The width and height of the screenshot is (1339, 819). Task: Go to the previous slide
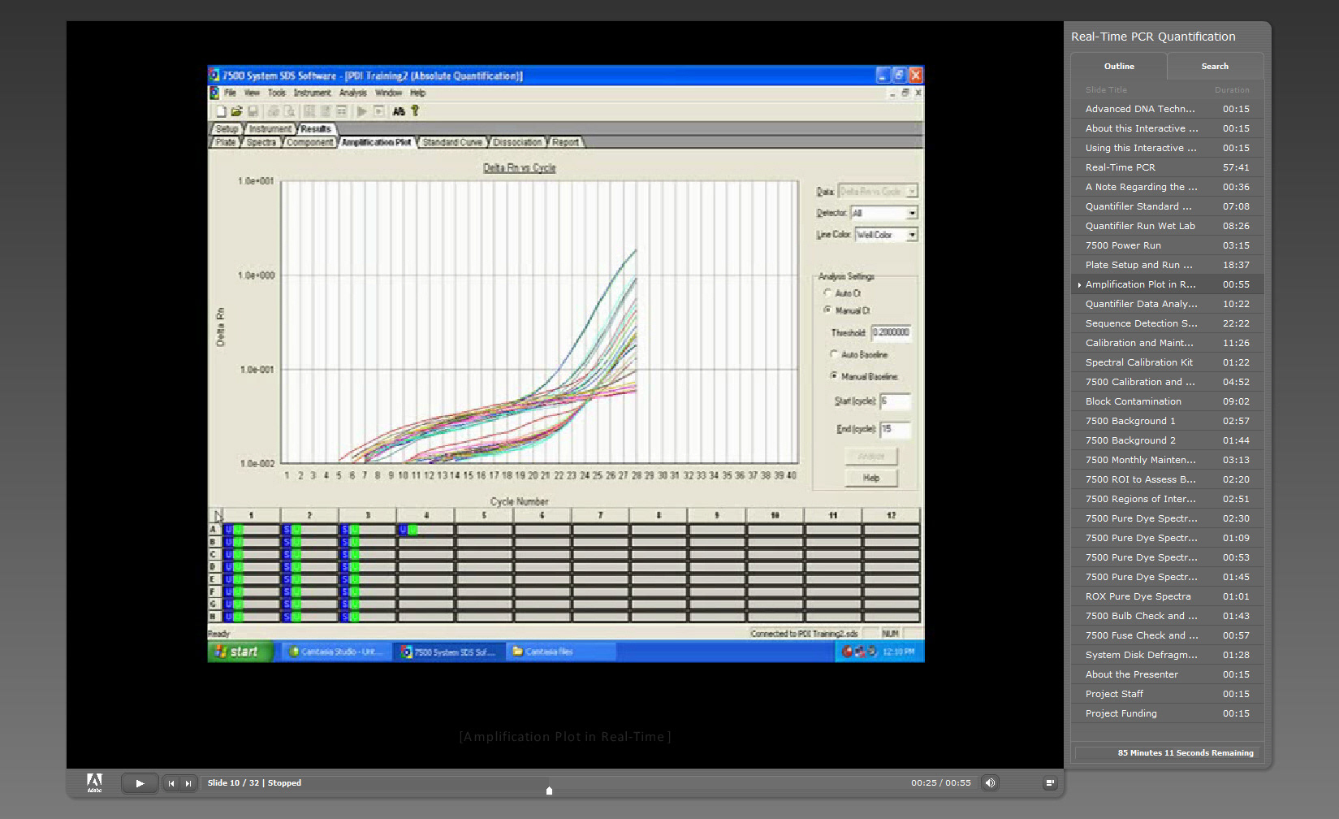pos(171,783)
